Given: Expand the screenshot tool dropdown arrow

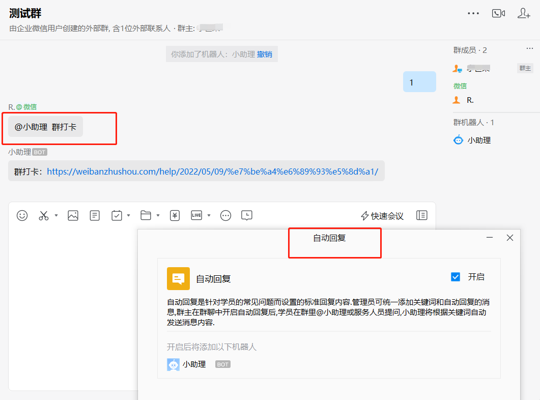Looking at the screenshot, I should click(56, 216).
